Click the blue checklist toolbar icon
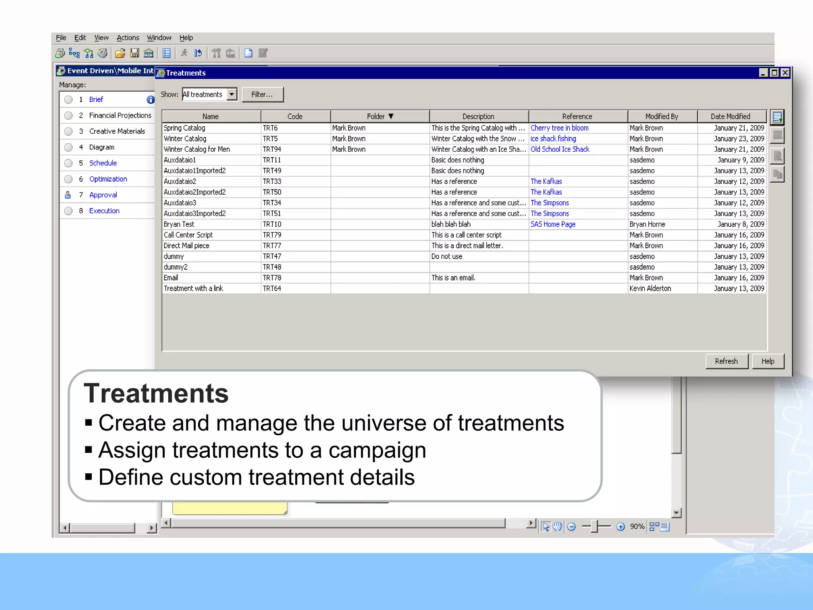The height and width of the screenshot is (610, 813). 167,53
